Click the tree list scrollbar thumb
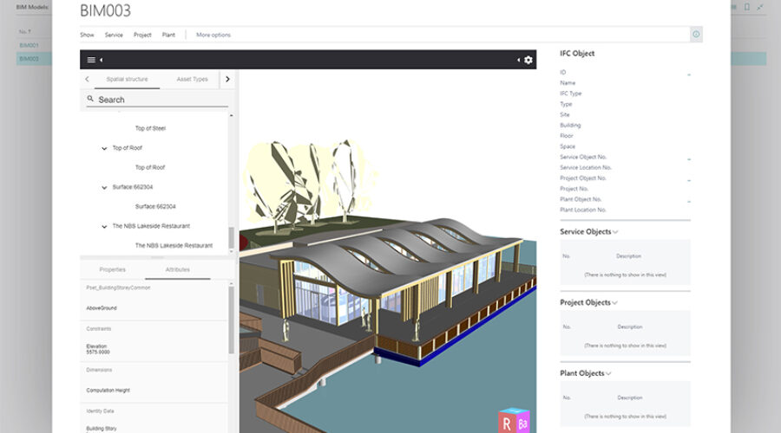Viewport: 781px width, 433px height. click(x=231, y=237)
